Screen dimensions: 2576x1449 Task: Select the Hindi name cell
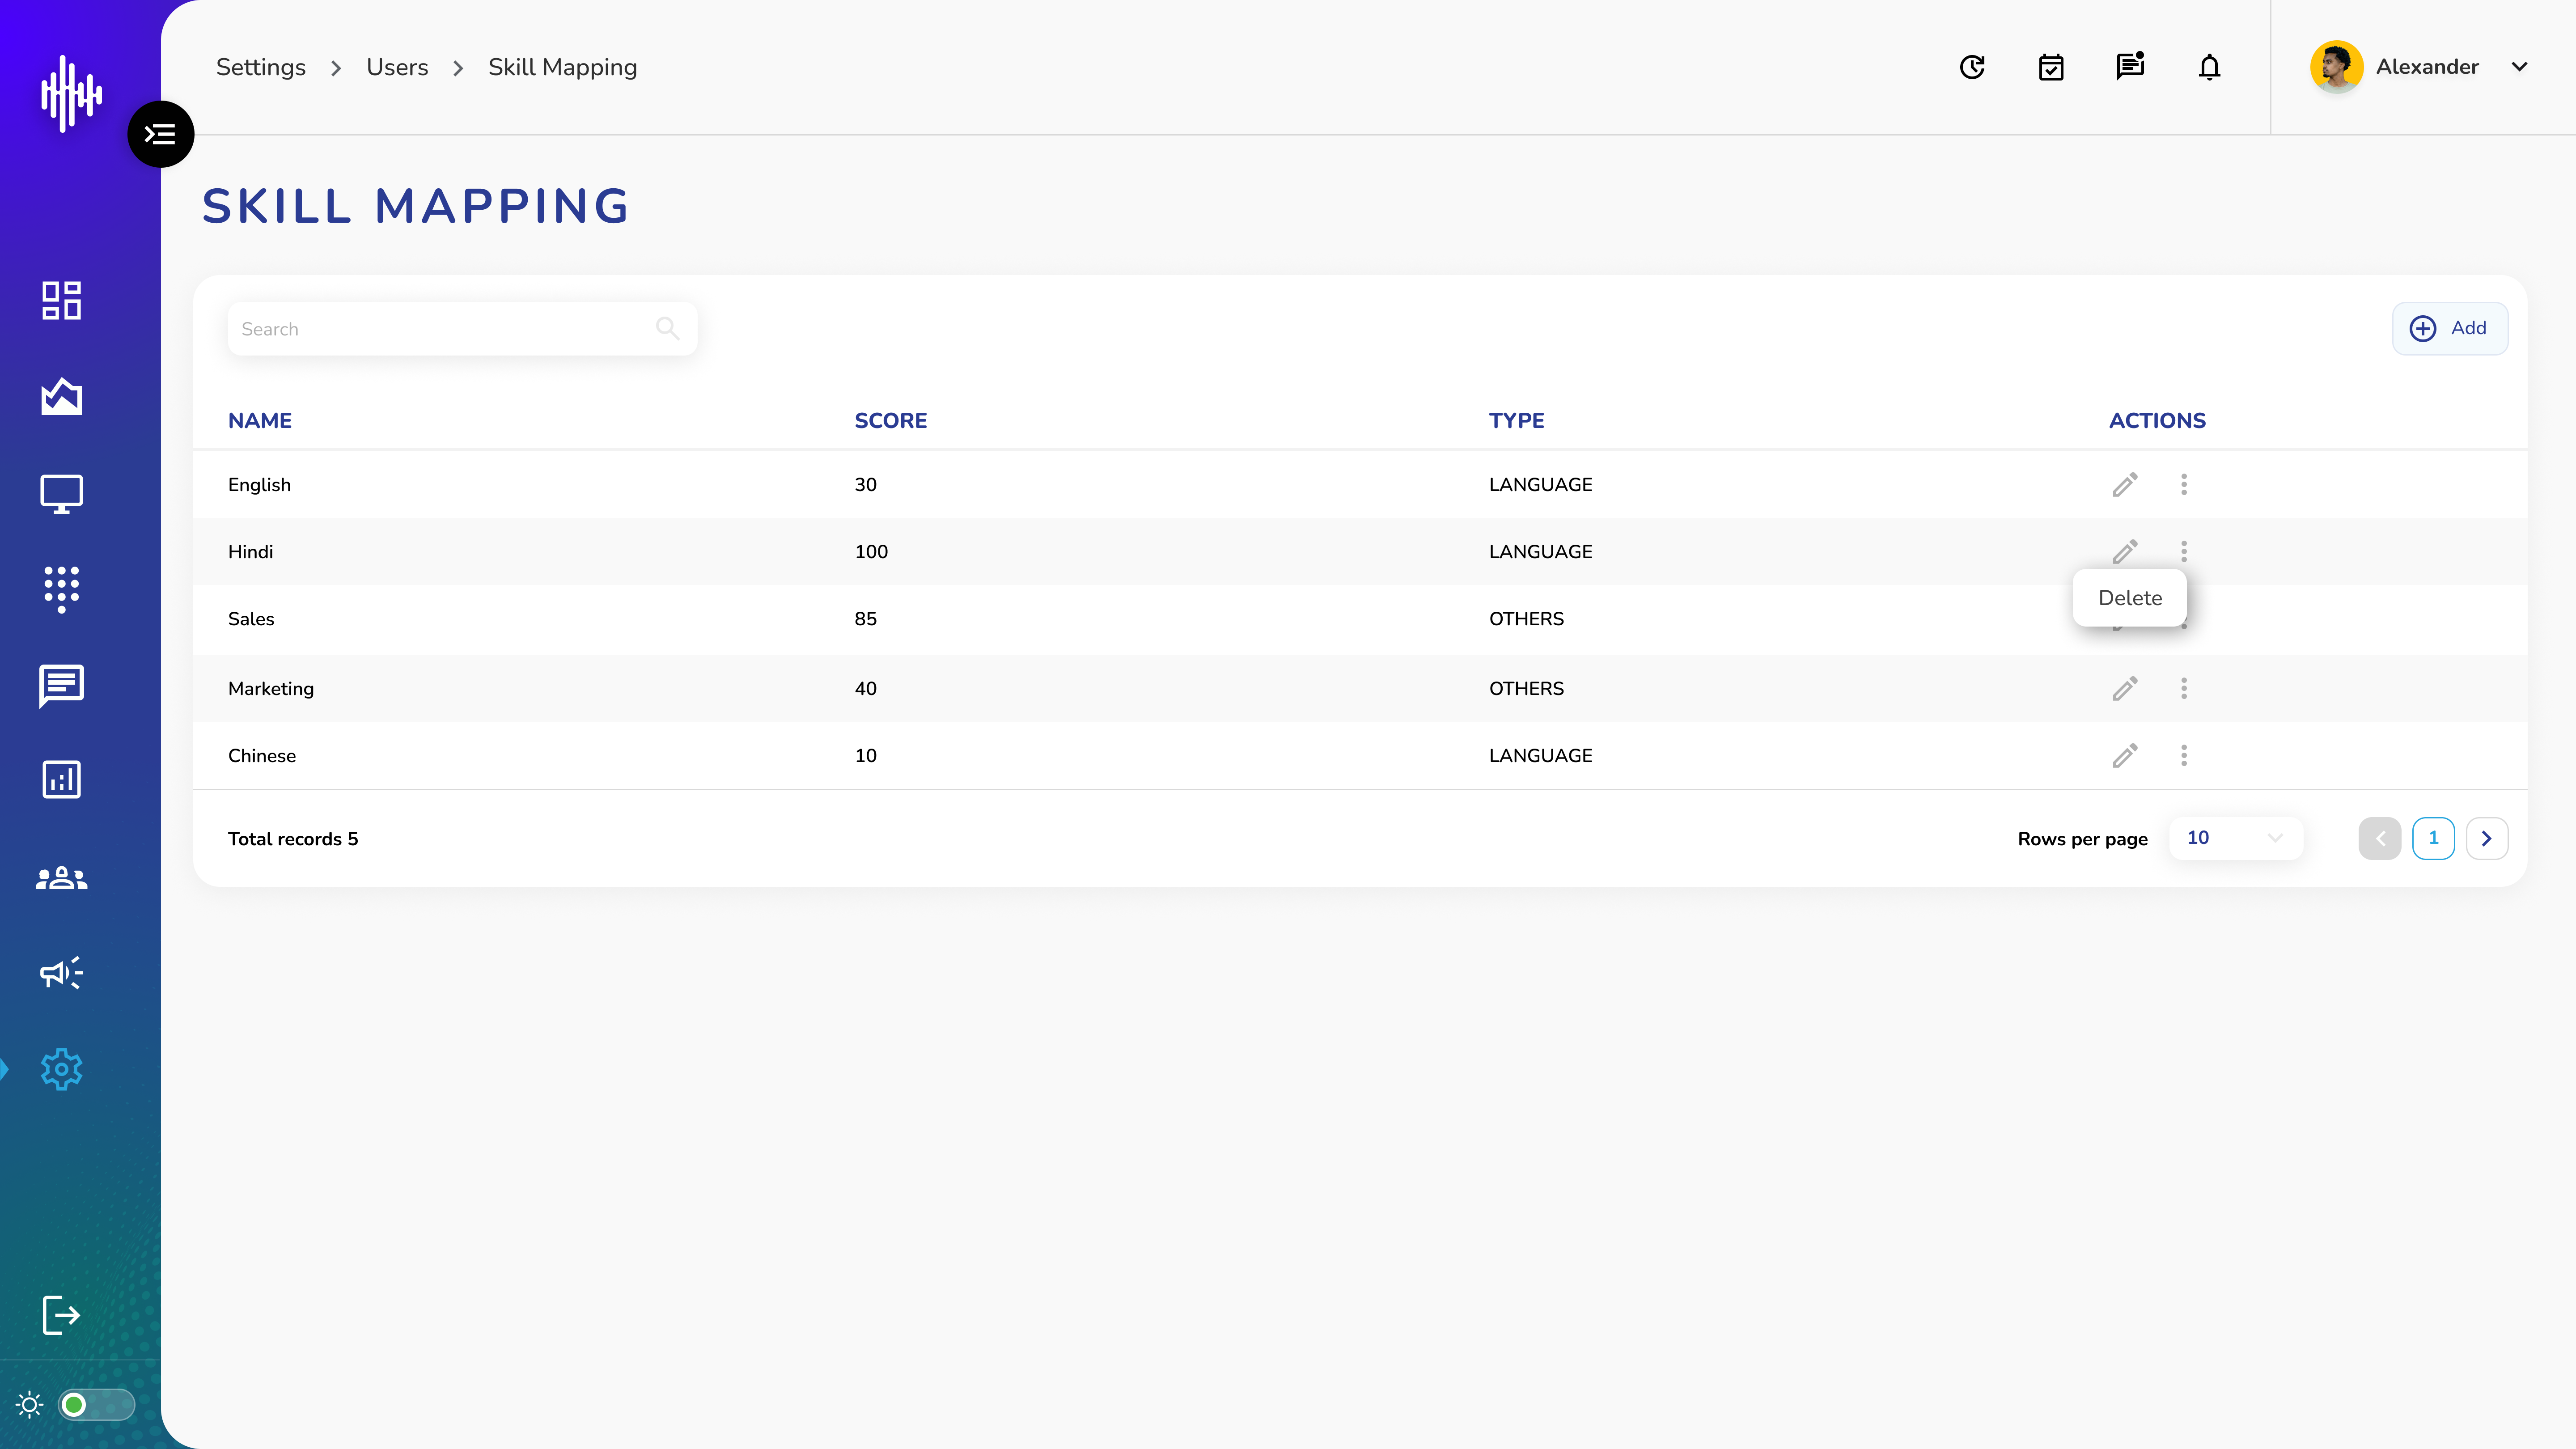250,551
